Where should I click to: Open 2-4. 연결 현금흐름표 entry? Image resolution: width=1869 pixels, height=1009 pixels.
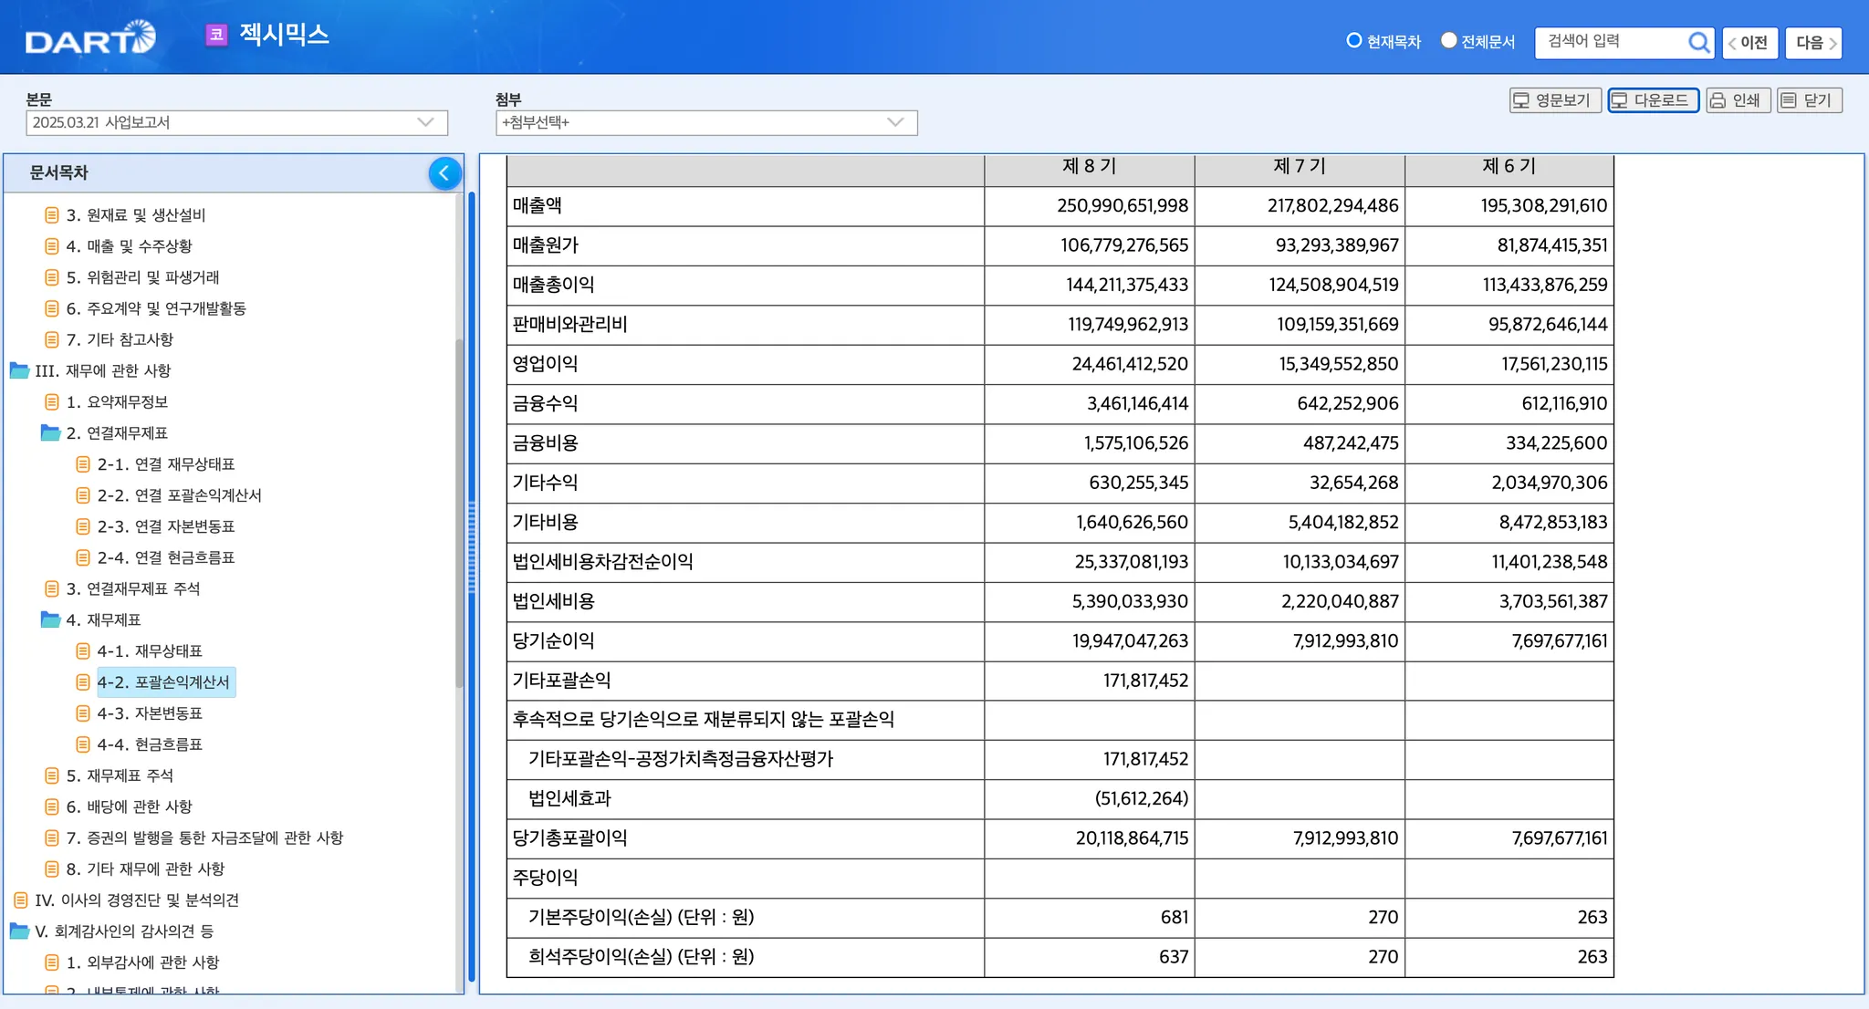[165, 557]
